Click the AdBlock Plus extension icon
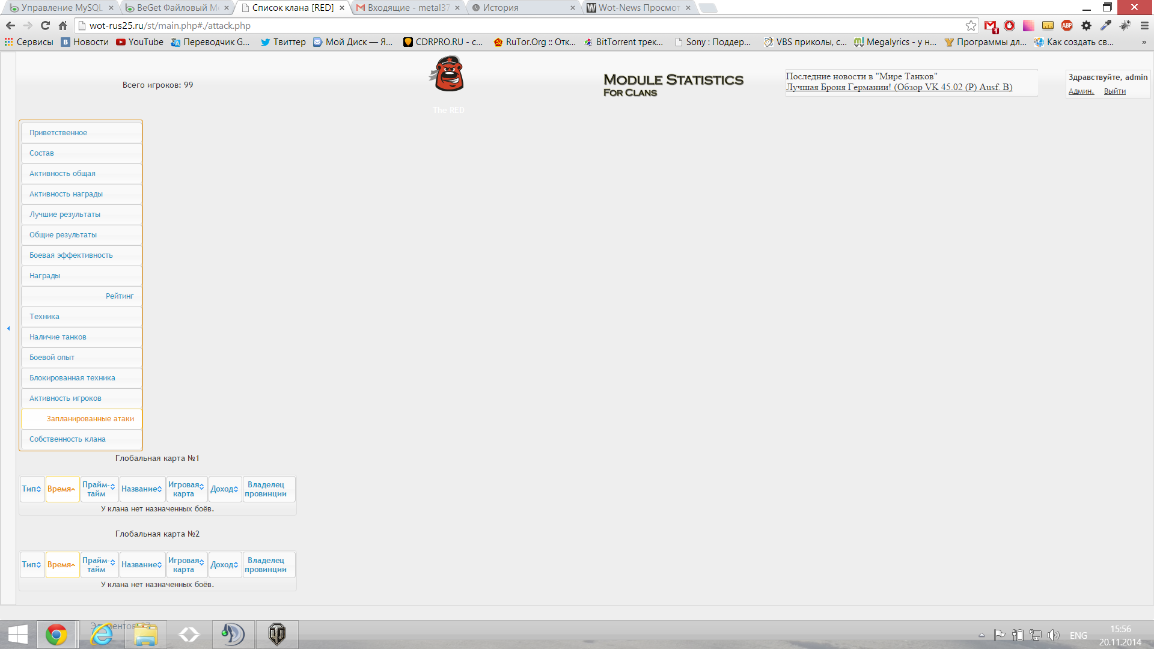The height and width of the screenshot is (649, 1154). tap(1067, 25)
